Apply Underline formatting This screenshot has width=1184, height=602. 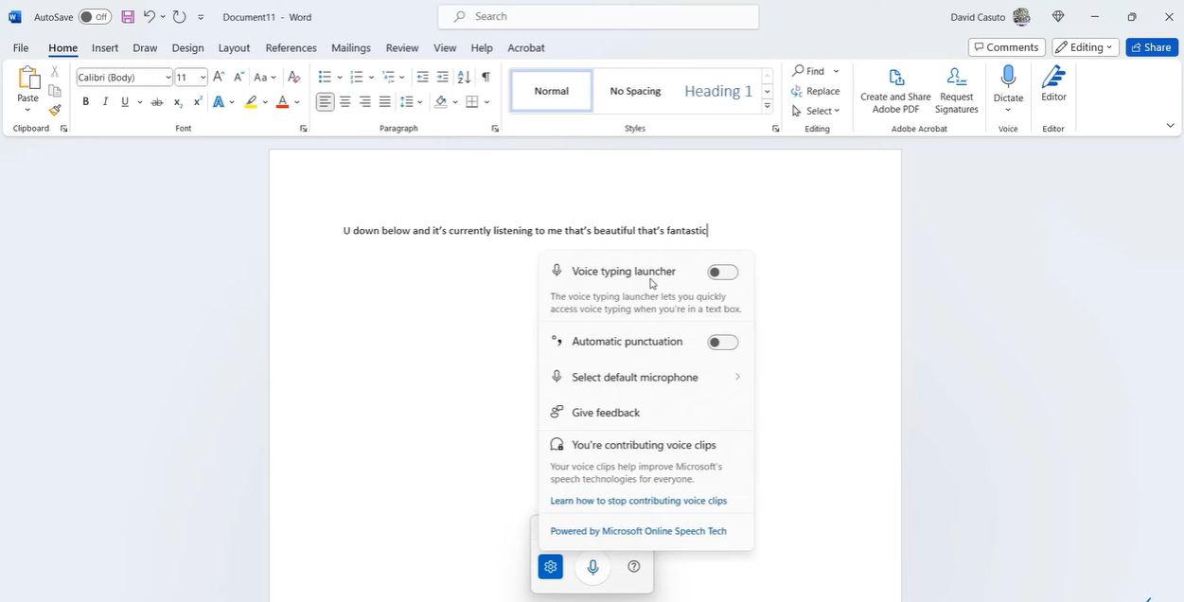coord(125,102)
